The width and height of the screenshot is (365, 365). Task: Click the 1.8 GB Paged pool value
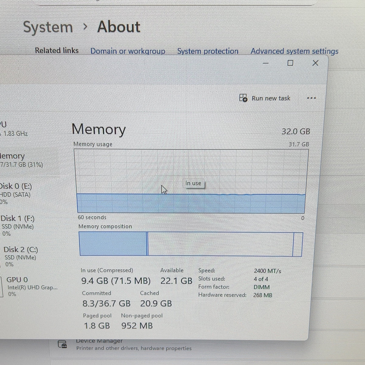[x=97, y=326]
